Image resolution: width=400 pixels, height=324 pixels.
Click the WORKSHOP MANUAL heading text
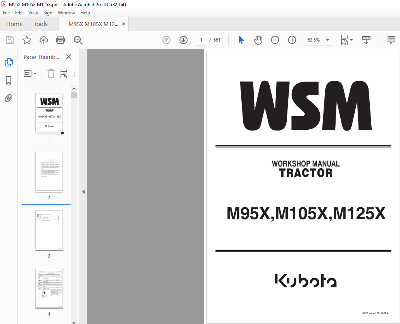click(306, 164)
